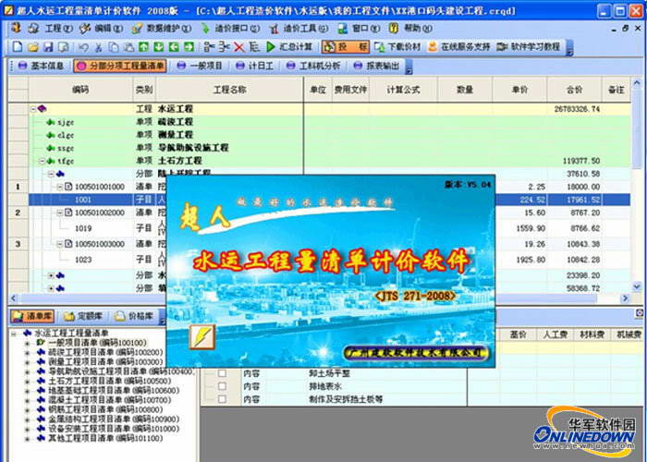This screenshot has height=462, width=647.
Task: Switch to the 一般项目 tab
Action: point(200,66)
